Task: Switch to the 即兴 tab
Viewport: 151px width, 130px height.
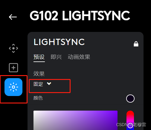Action: click(56, 57)
